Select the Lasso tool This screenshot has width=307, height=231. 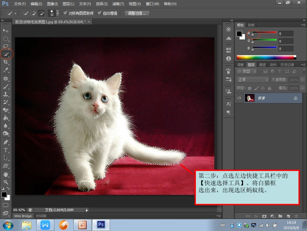click(6, 46)
